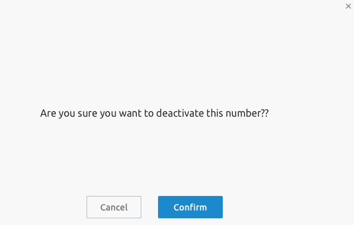Go back by clicking Cancel

(x=114, y=207)
